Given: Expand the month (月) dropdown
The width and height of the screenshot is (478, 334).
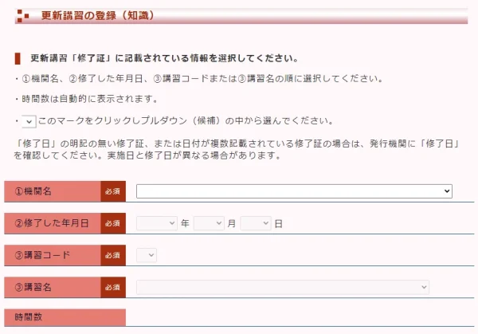Looking at the screenshot, I should [x=209, y=224].
